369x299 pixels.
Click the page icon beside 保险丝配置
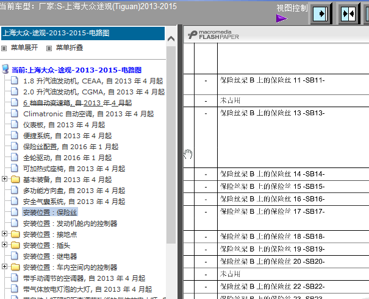15,146
